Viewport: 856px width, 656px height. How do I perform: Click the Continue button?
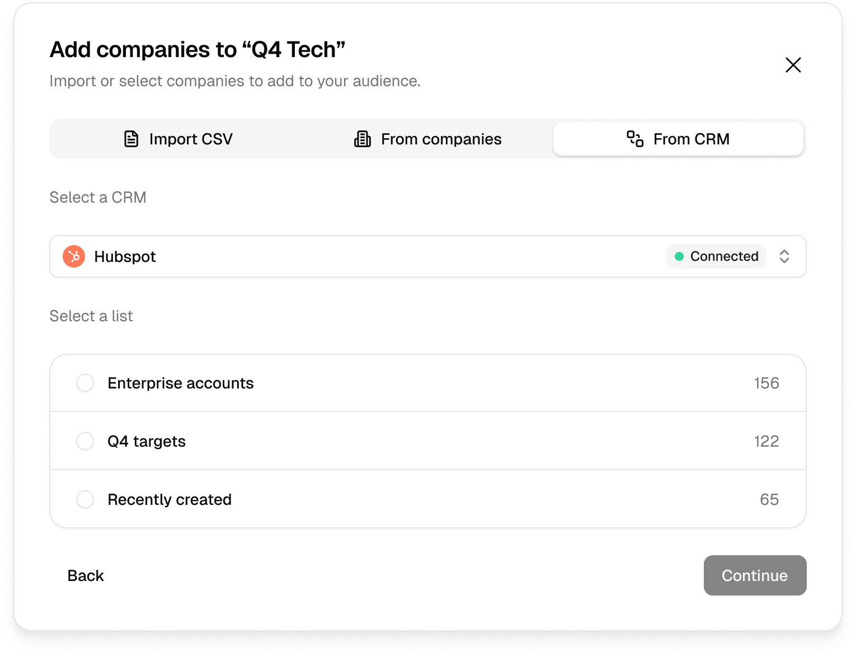755,575
